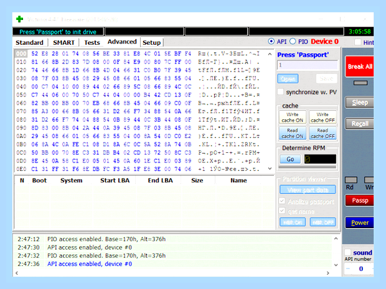This screenshot has height=289, width=386.
Task: Click log pane scroll up arrow
Action: [x=336, y=239]
